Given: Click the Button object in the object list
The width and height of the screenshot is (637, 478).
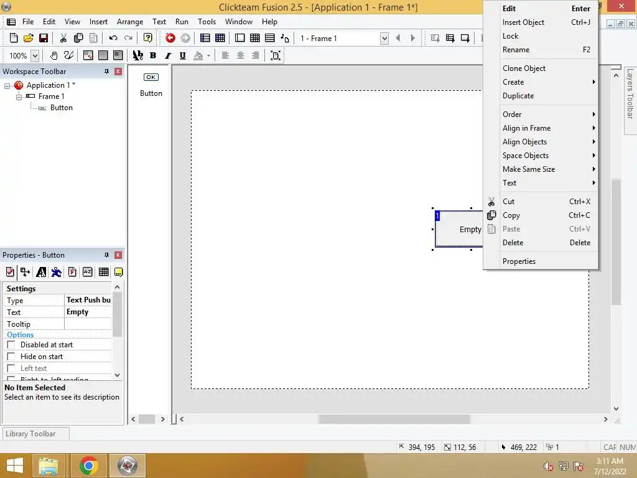Looking at the screenshot, I should pyautogui.click(x=151, y=85).
